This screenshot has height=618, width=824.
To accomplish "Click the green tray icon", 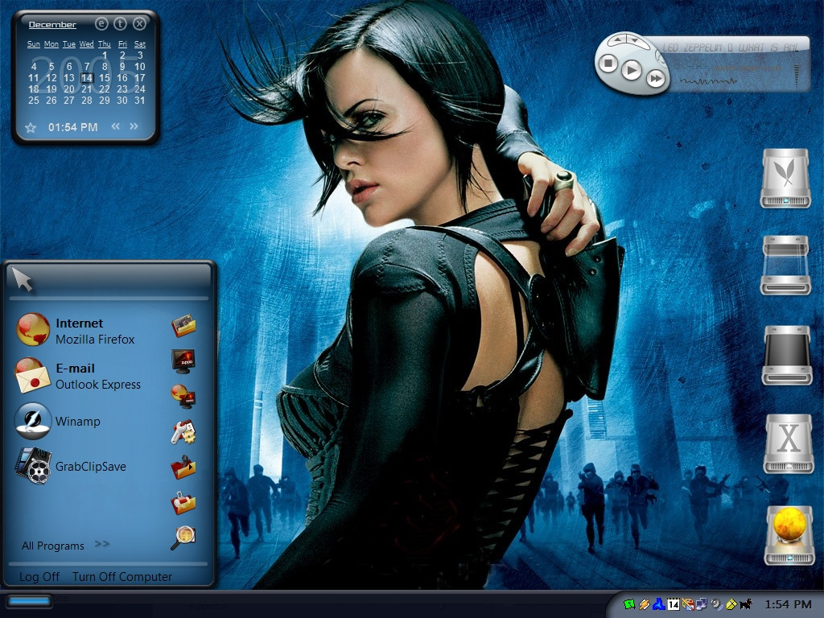I will click(629, 604).
